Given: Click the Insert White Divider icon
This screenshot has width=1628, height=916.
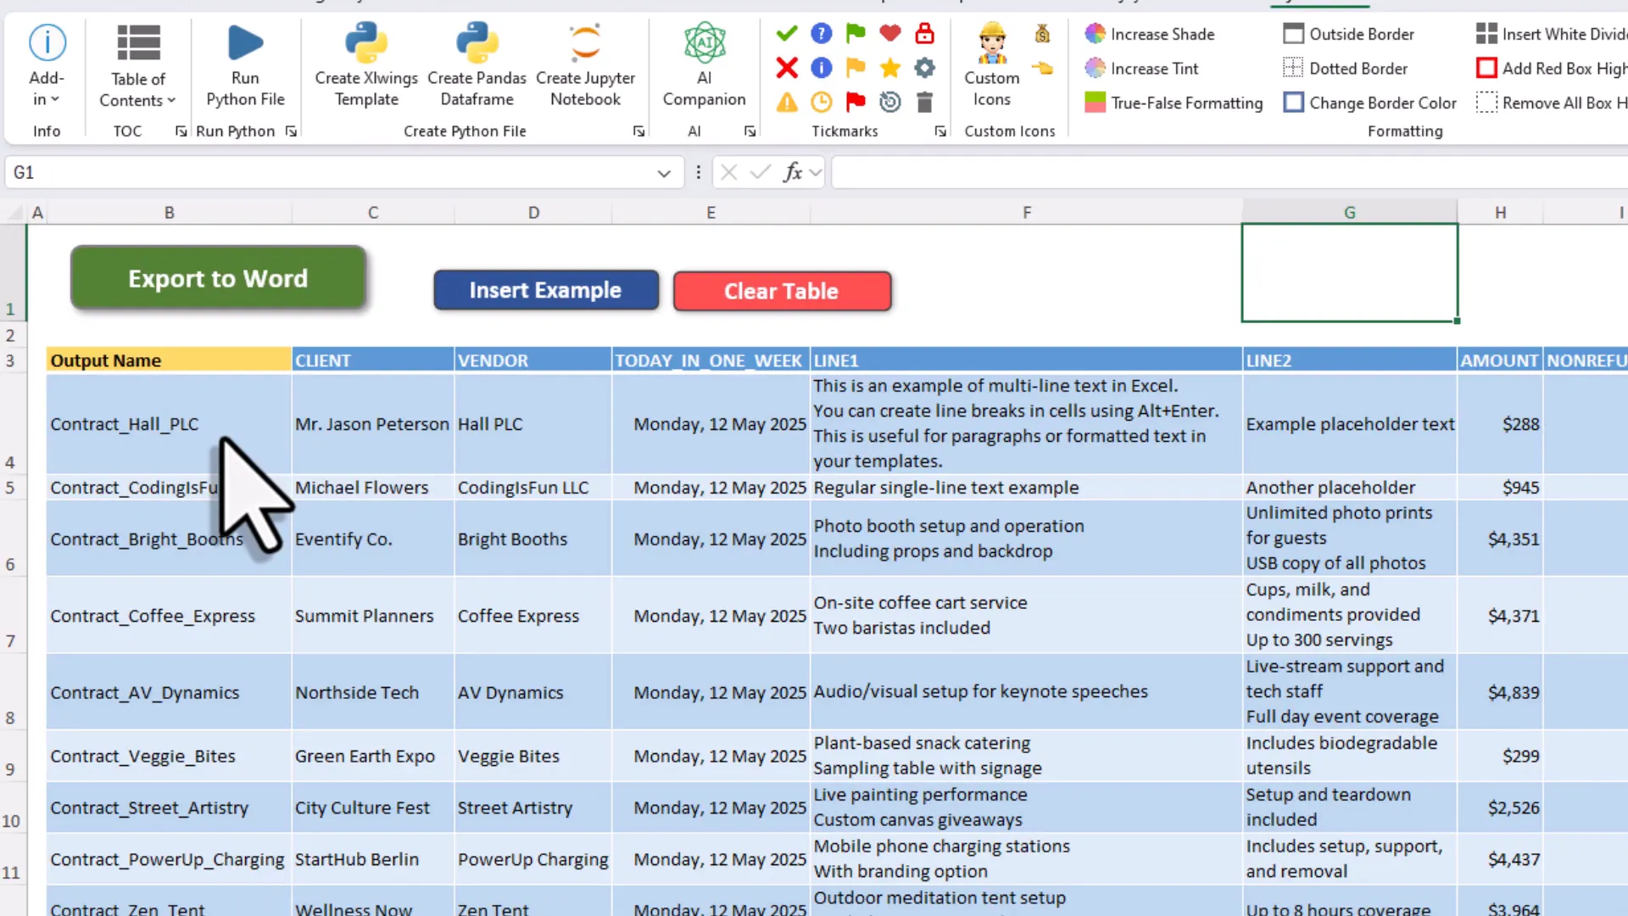Looking at the screenshot, I should click(1550, 34).
